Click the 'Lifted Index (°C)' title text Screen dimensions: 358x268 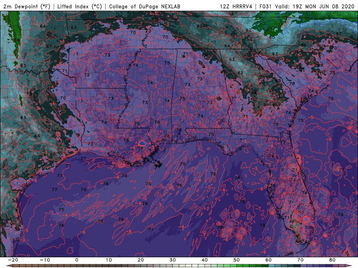click(80, 6)
